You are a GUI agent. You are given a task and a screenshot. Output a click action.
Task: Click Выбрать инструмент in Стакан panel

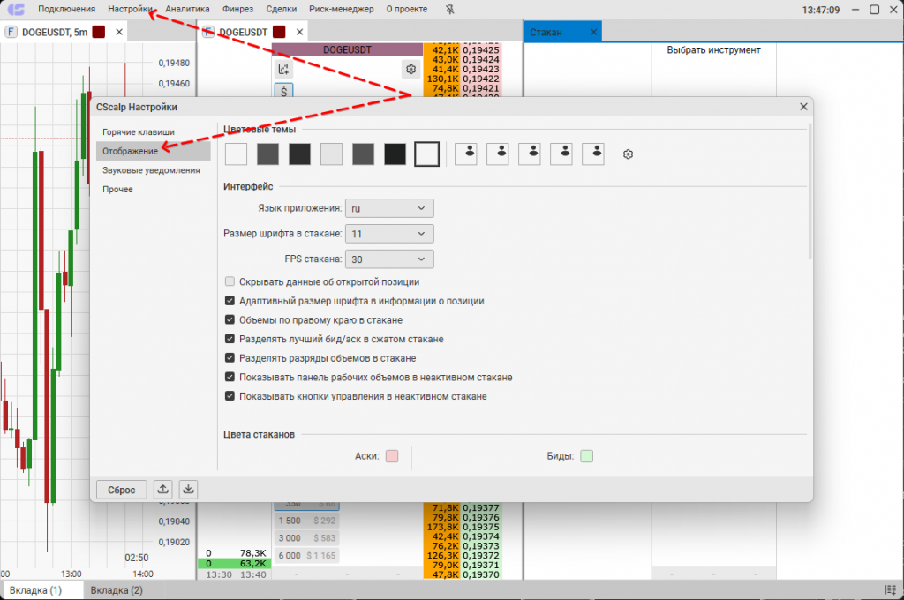click(713, 50)
